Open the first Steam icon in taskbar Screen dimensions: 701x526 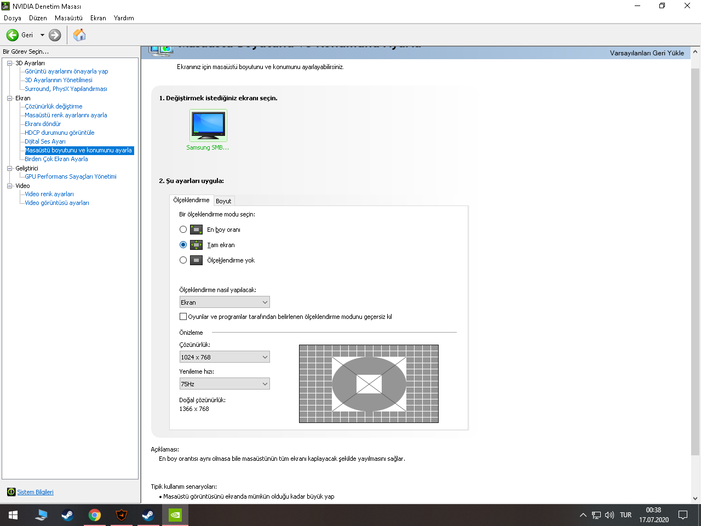[67, 515]
